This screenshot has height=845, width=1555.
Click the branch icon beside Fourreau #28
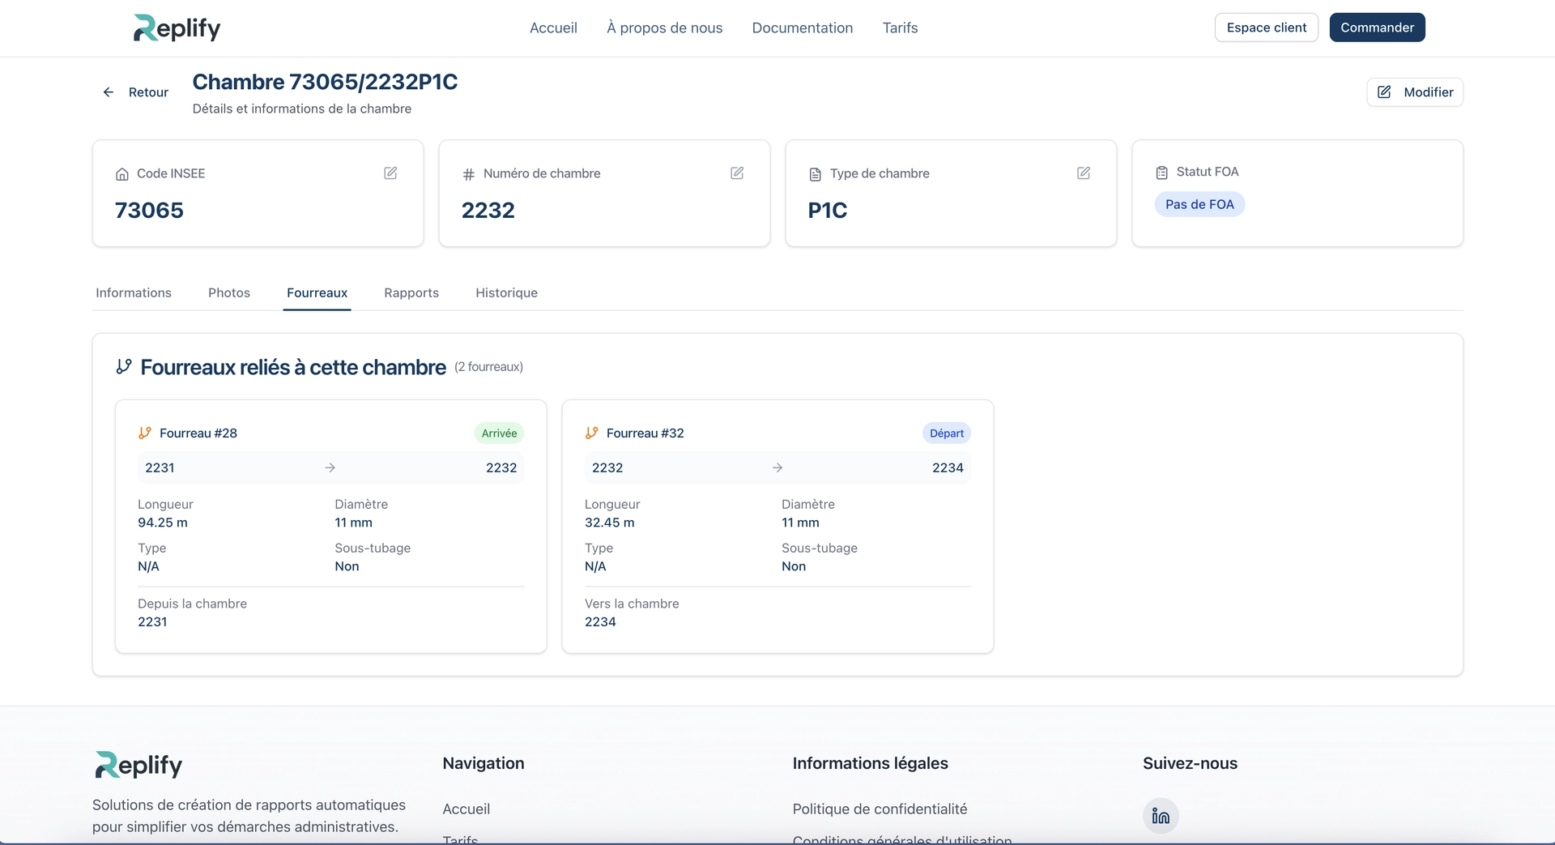pos(145,433)
